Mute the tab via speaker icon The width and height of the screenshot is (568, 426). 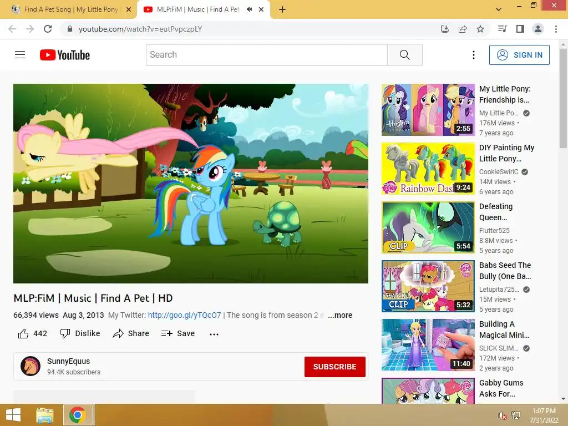tap(249, 9)
